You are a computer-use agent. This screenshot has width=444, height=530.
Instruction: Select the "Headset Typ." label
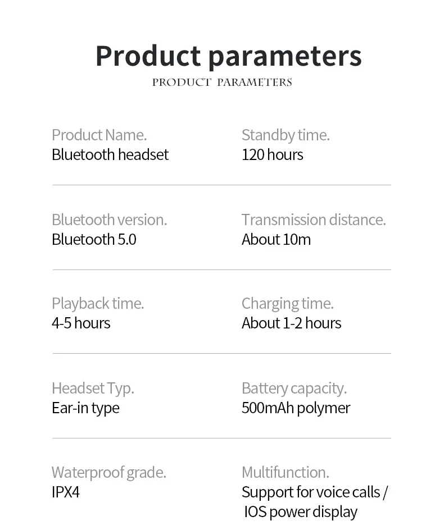pyautogui.click(x=93, y=389)
